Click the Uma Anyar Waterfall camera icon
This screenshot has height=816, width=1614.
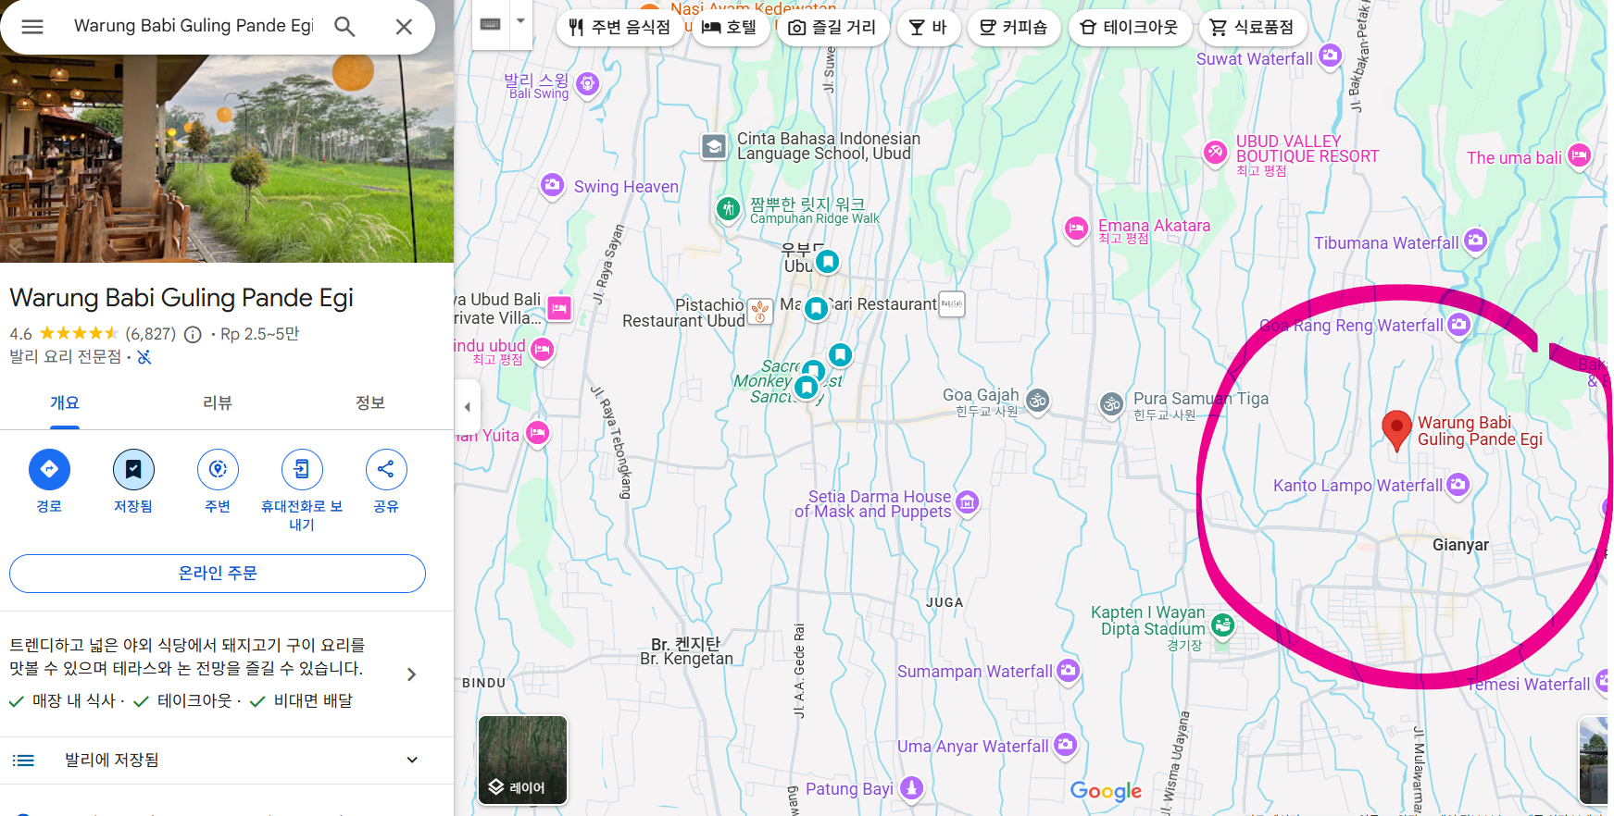[x=1066, y=744]
